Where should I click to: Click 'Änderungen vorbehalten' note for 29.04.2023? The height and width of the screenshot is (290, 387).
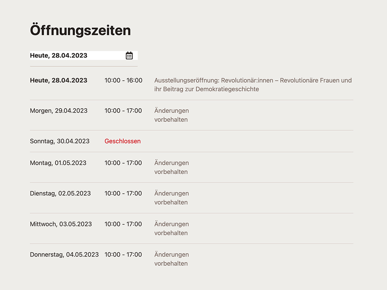[x=171, y=115]
